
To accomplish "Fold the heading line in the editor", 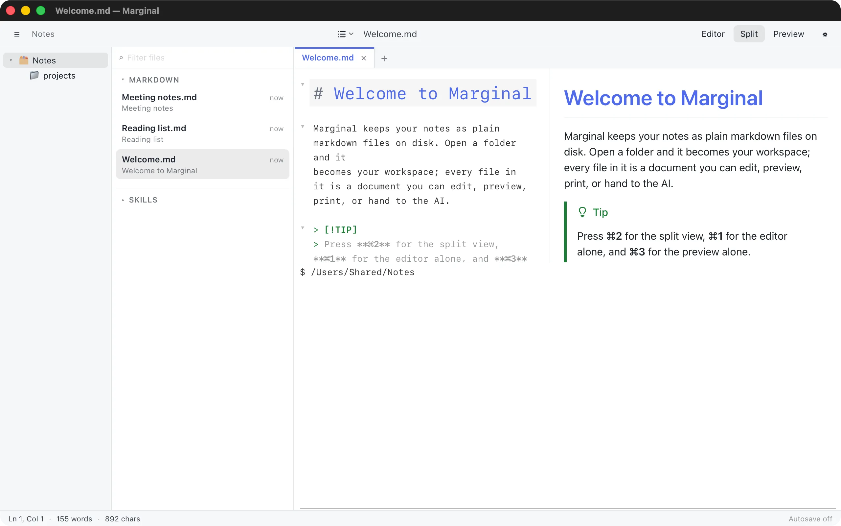I will click(303, 84).
